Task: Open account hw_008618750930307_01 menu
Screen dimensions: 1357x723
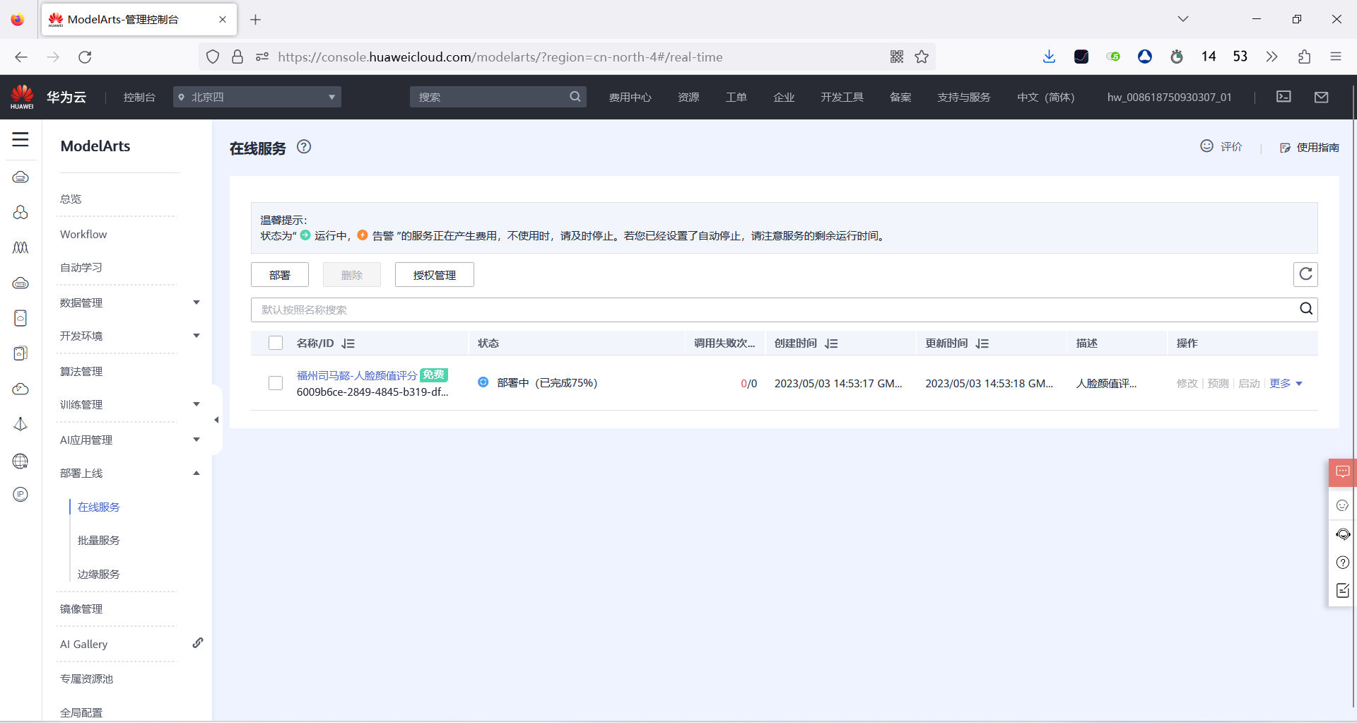Action: coord(1169,97)
